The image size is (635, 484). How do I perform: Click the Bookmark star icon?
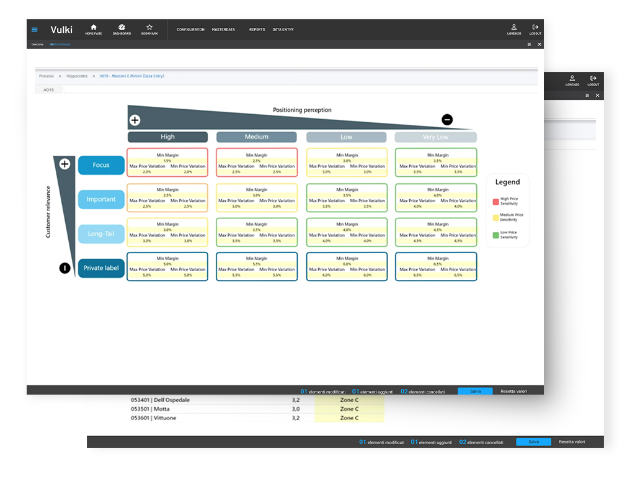point(149,27)
